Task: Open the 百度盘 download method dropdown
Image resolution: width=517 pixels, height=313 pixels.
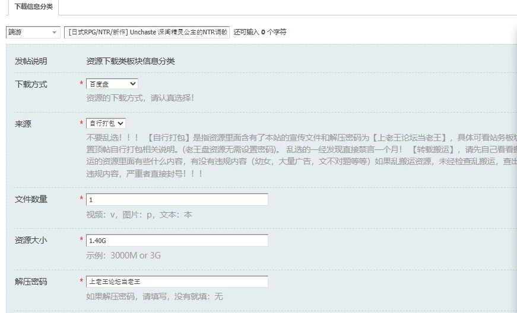Action: pyautogui.click(x=112, y=84)
